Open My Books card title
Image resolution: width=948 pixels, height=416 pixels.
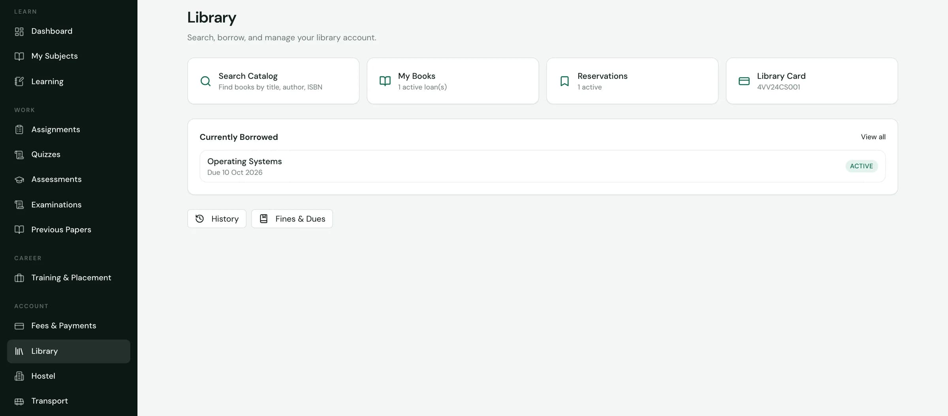point(417,76)
